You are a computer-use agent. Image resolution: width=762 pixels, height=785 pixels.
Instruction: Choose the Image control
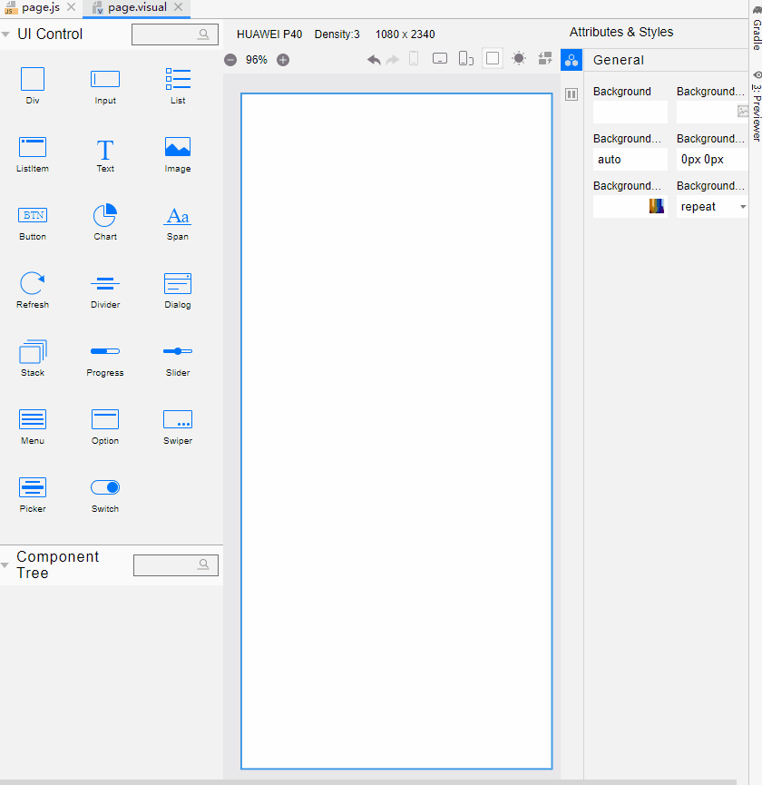[178, 154]
